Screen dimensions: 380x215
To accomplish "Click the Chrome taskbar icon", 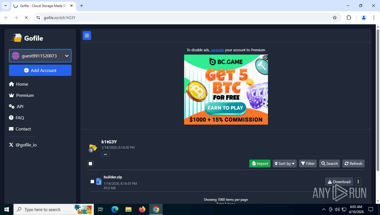I will coord(156,209).
